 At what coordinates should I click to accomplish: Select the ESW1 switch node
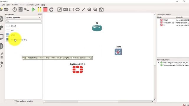[x=118, y=52]
